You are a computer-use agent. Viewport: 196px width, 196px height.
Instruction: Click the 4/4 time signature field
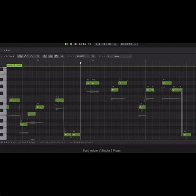(x=98, y=44)
